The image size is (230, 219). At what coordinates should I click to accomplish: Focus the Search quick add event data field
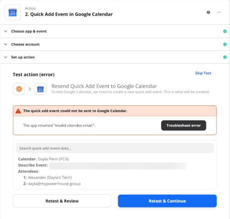(x=115, y=148)
